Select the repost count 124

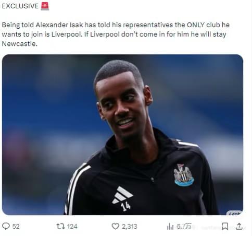point(72,227)
